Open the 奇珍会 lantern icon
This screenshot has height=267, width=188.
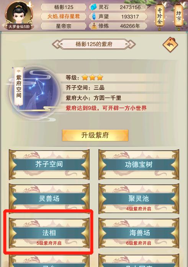point(160,16)
